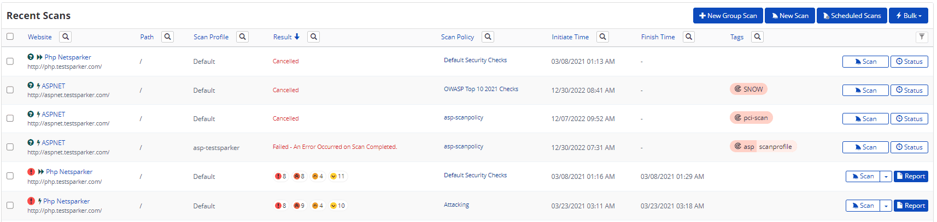Check the first Php Netsparker row checkbox
Image resolution: width=937 pixels, height=222 pixels.
[x=10, y=62]
